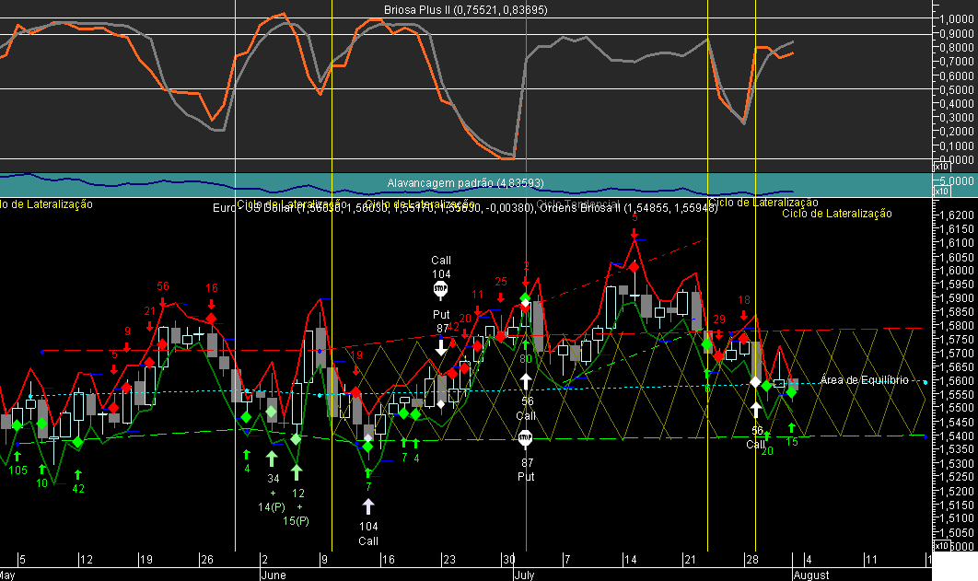Select the white up arrow above 104 Call
This screenshot has width=978, height=581.
(x=368, y=506)
